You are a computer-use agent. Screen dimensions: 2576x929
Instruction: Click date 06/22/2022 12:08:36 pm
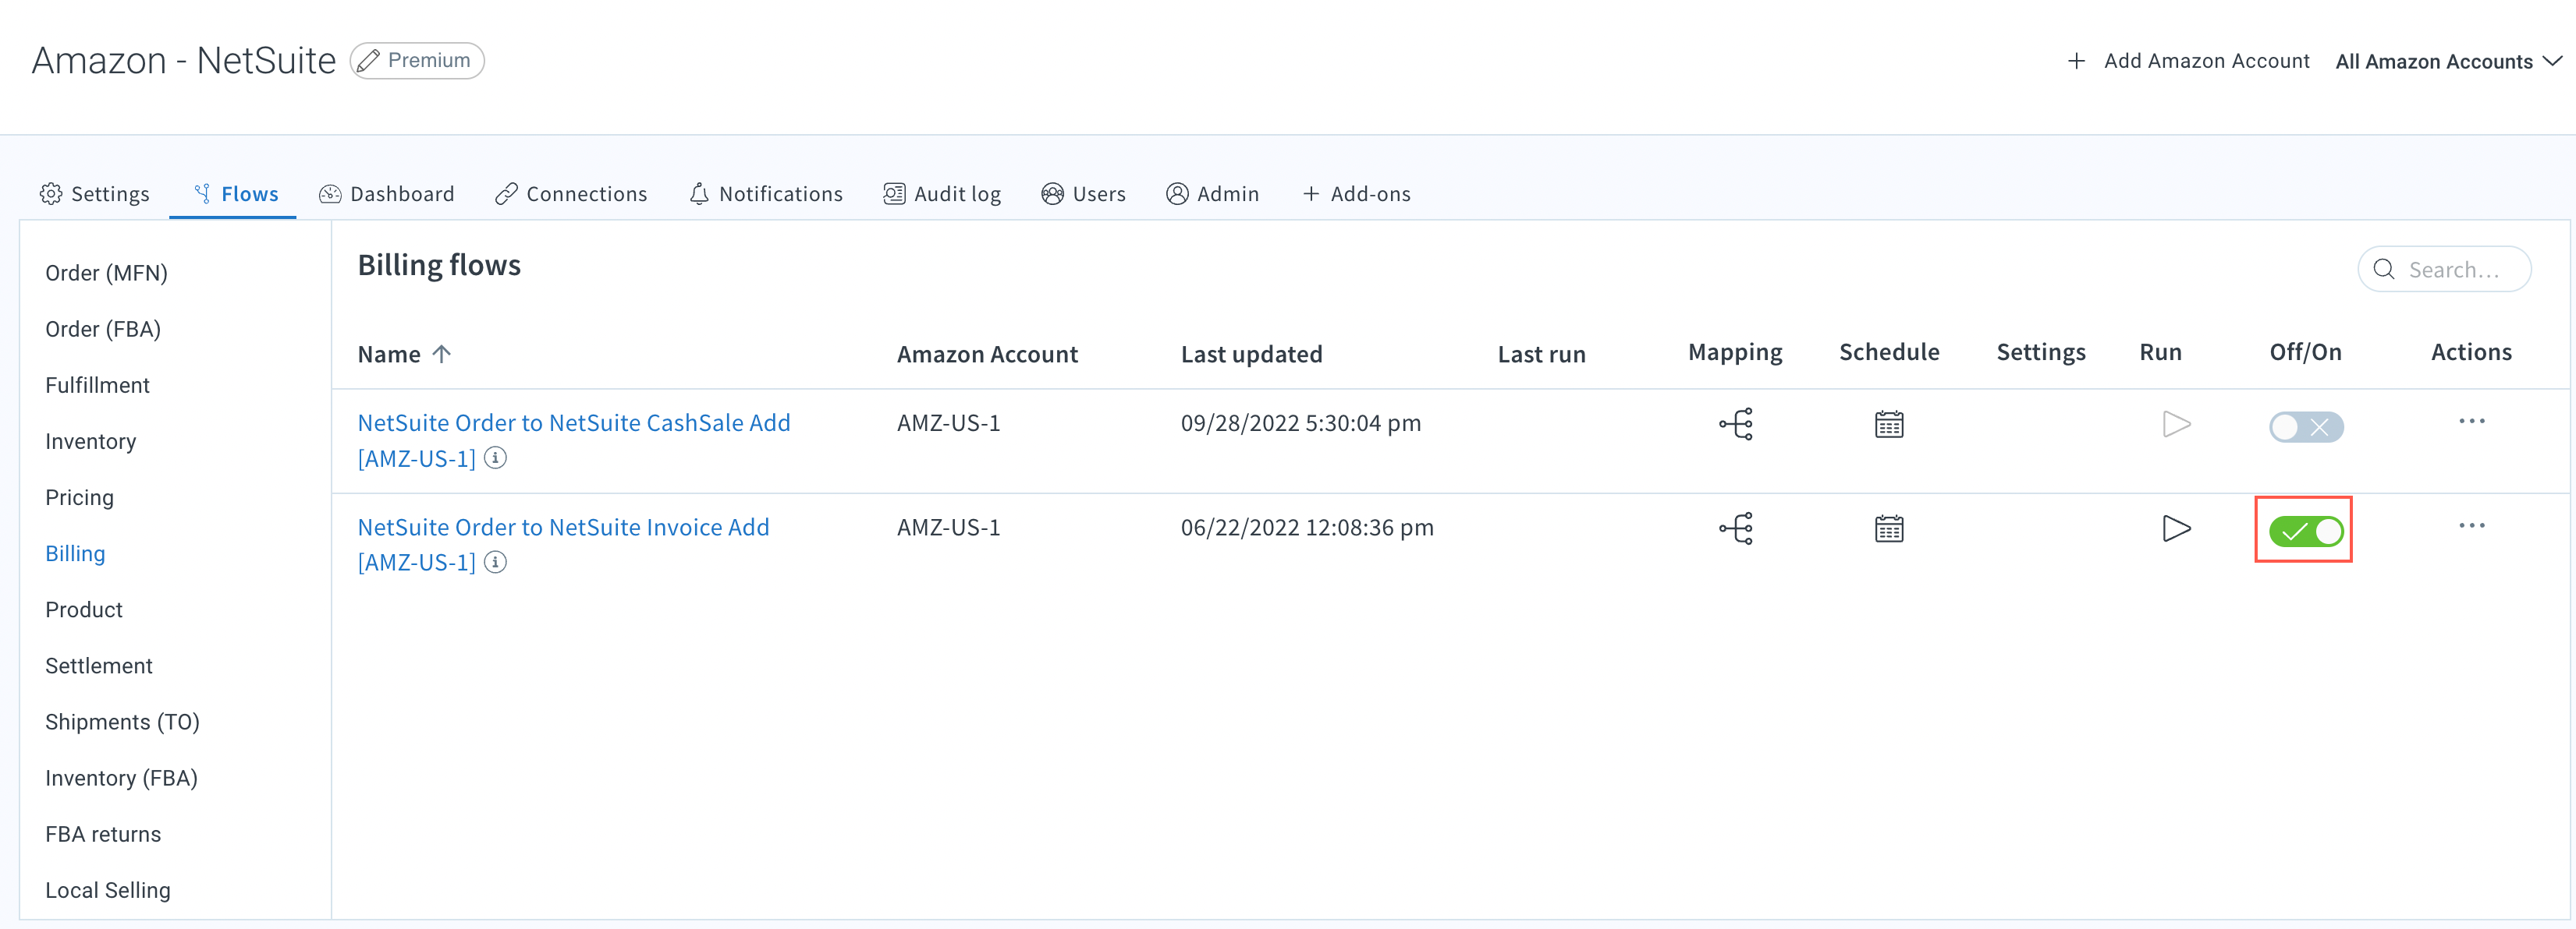point(1307,526)
